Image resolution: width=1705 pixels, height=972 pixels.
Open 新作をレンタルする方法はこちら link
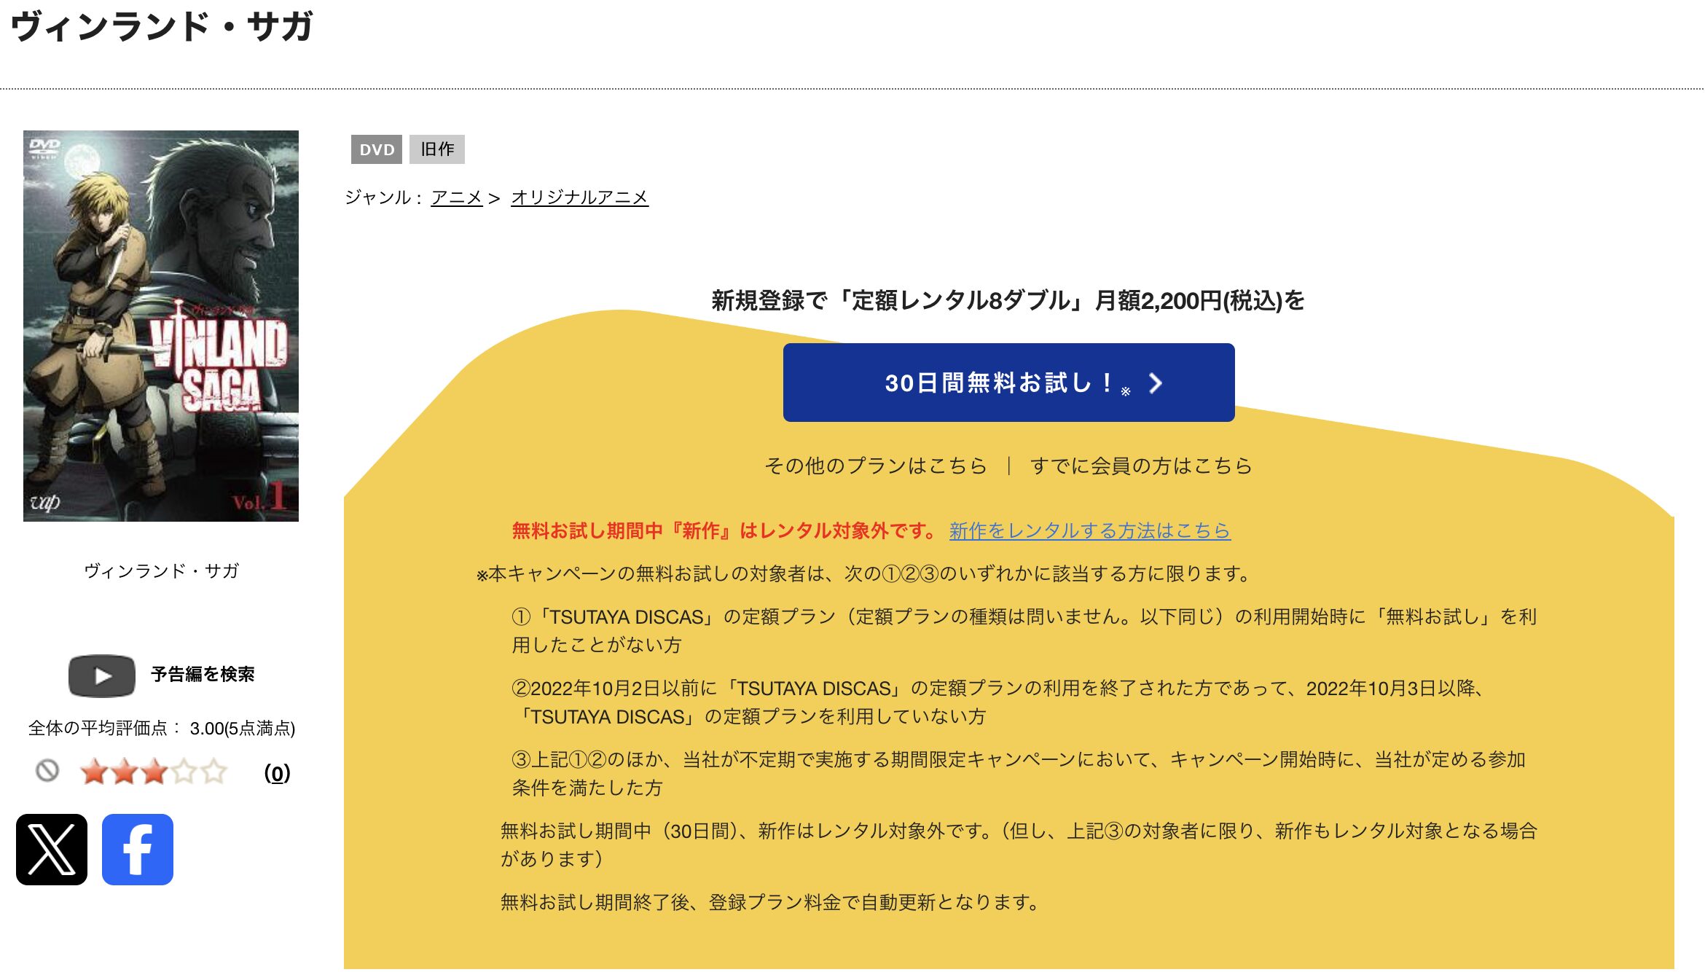(x=1089, y=530)
